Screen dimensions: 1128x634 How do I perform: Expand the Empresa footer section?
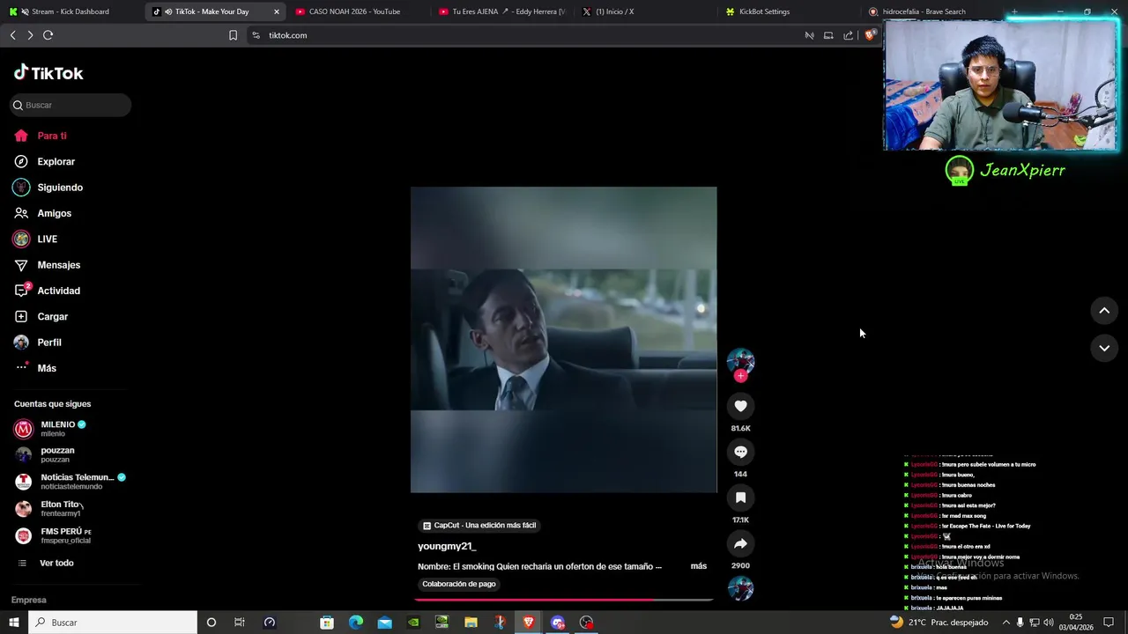coord(29,600)
